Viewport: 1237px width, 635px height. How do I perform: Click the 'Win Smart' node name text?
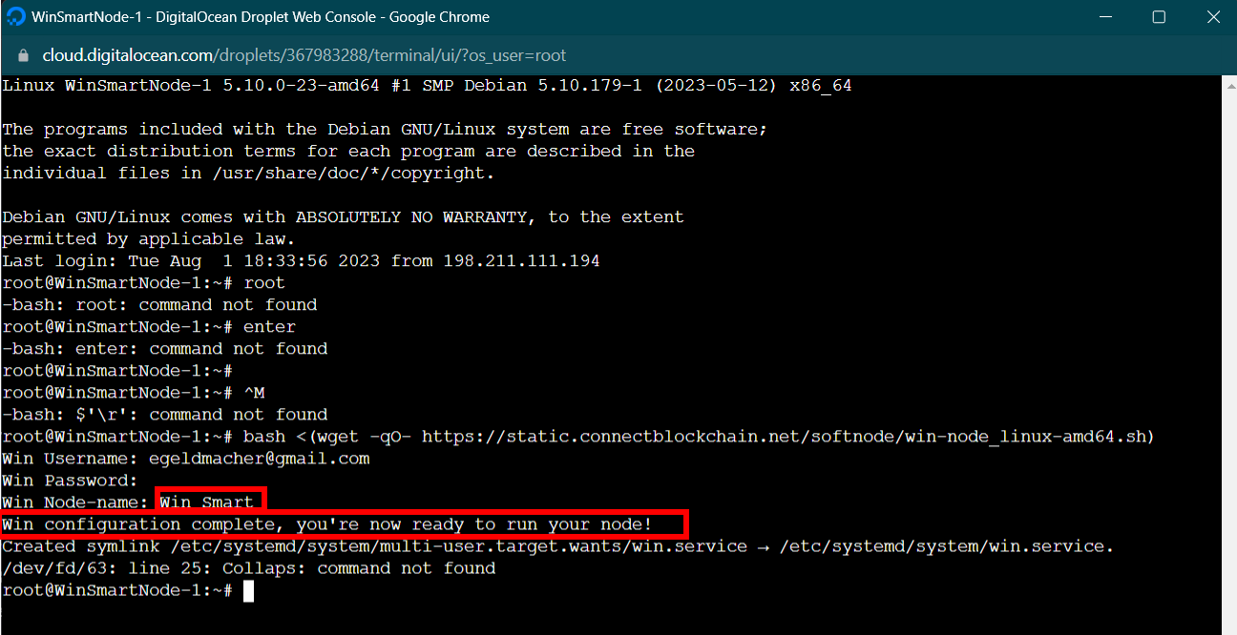pyautogui.click(x=206, y=502)
